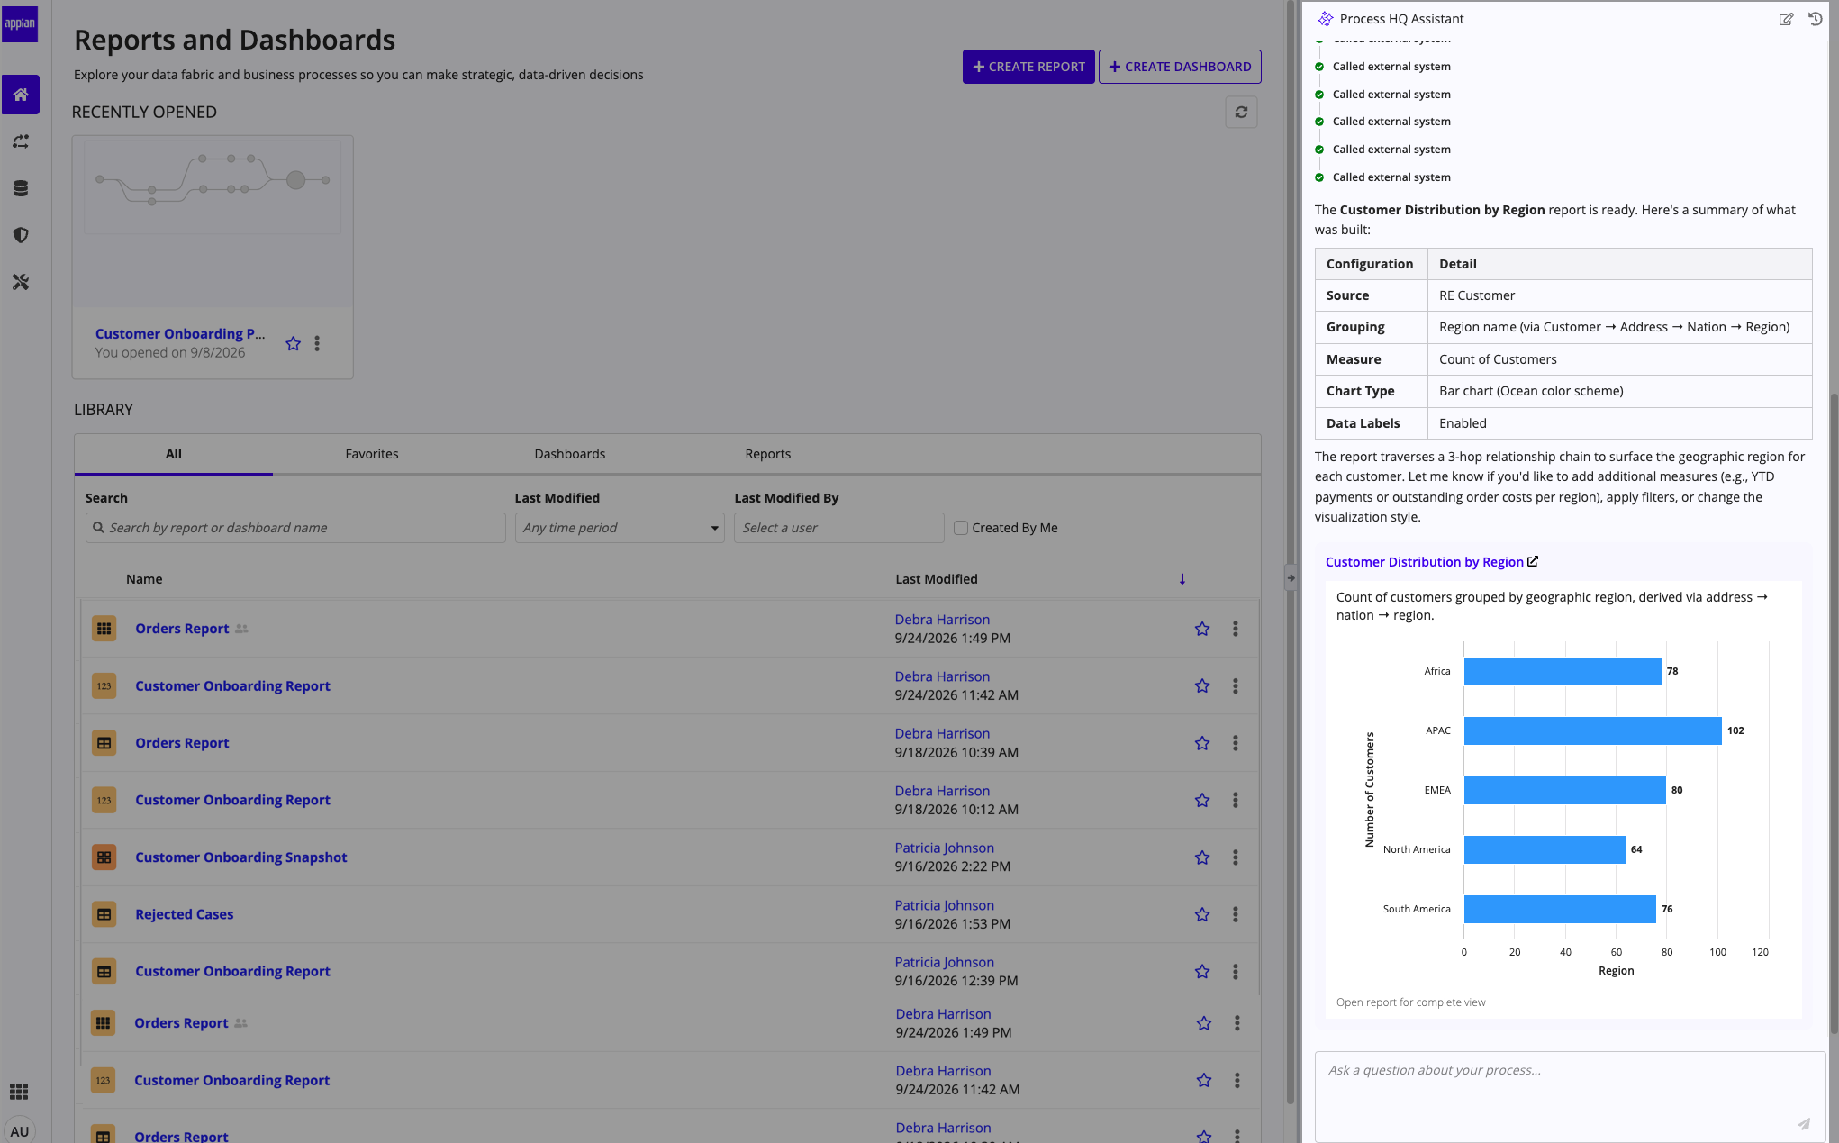Open the data fabric database icon
The width and height of the screenshot is (1839, 1143).
pos(21,188)
